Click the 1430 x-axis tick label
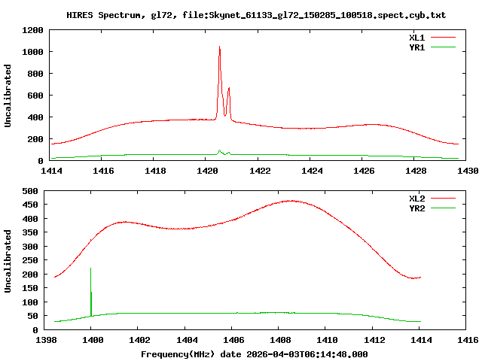482x361 pixels. pyautogui.click(x=468, y=171)
